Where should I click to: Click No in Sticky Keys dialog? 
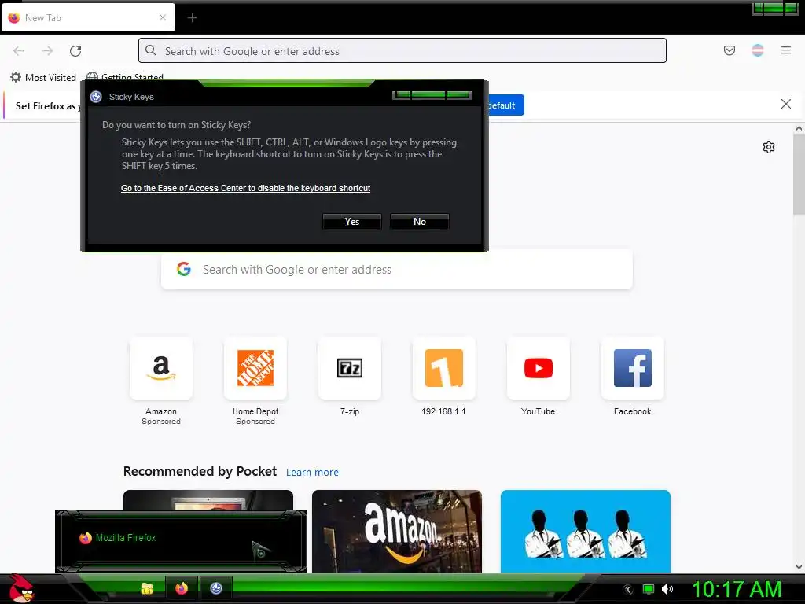420,222
